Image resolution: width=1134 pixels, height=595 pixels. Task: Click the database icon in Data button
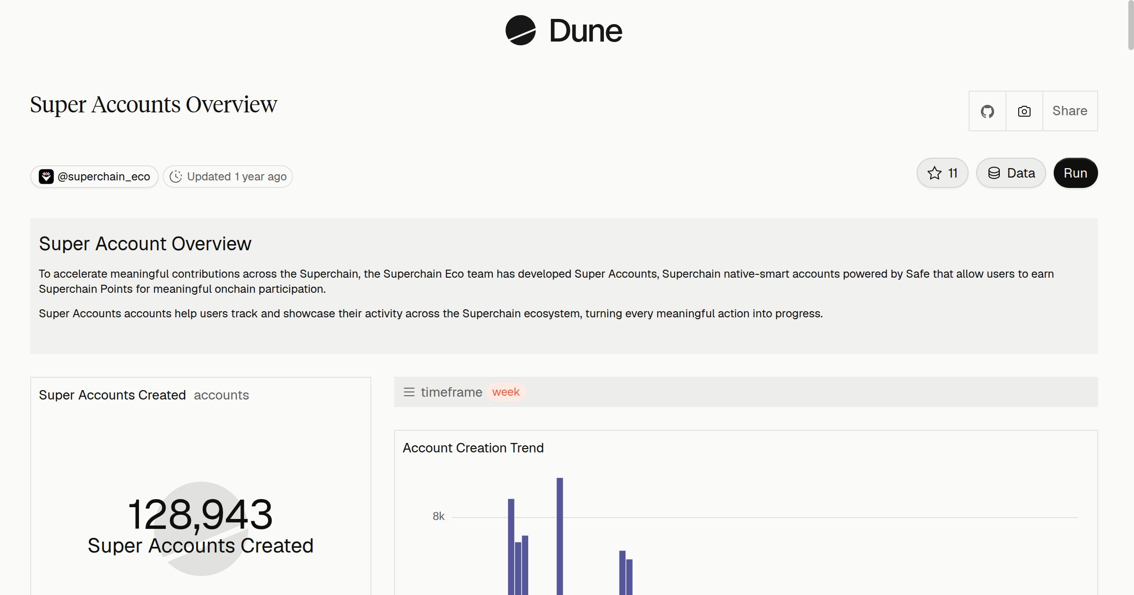click(x=994, y=173)
